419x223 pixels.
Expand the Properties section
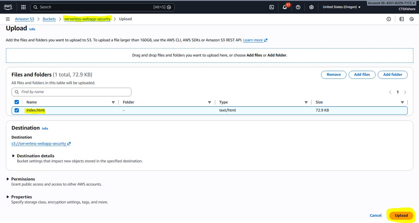tap(8, 197)
